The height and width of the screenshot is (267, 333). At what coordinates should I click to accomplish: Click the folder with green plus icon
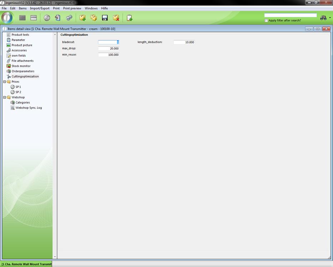82,18
